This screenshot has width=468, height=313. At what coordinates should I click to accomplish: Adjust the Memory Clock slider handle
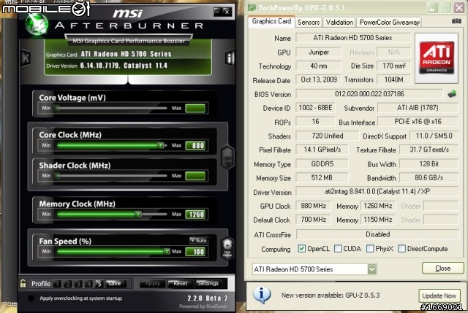click(x=138, y=214)
